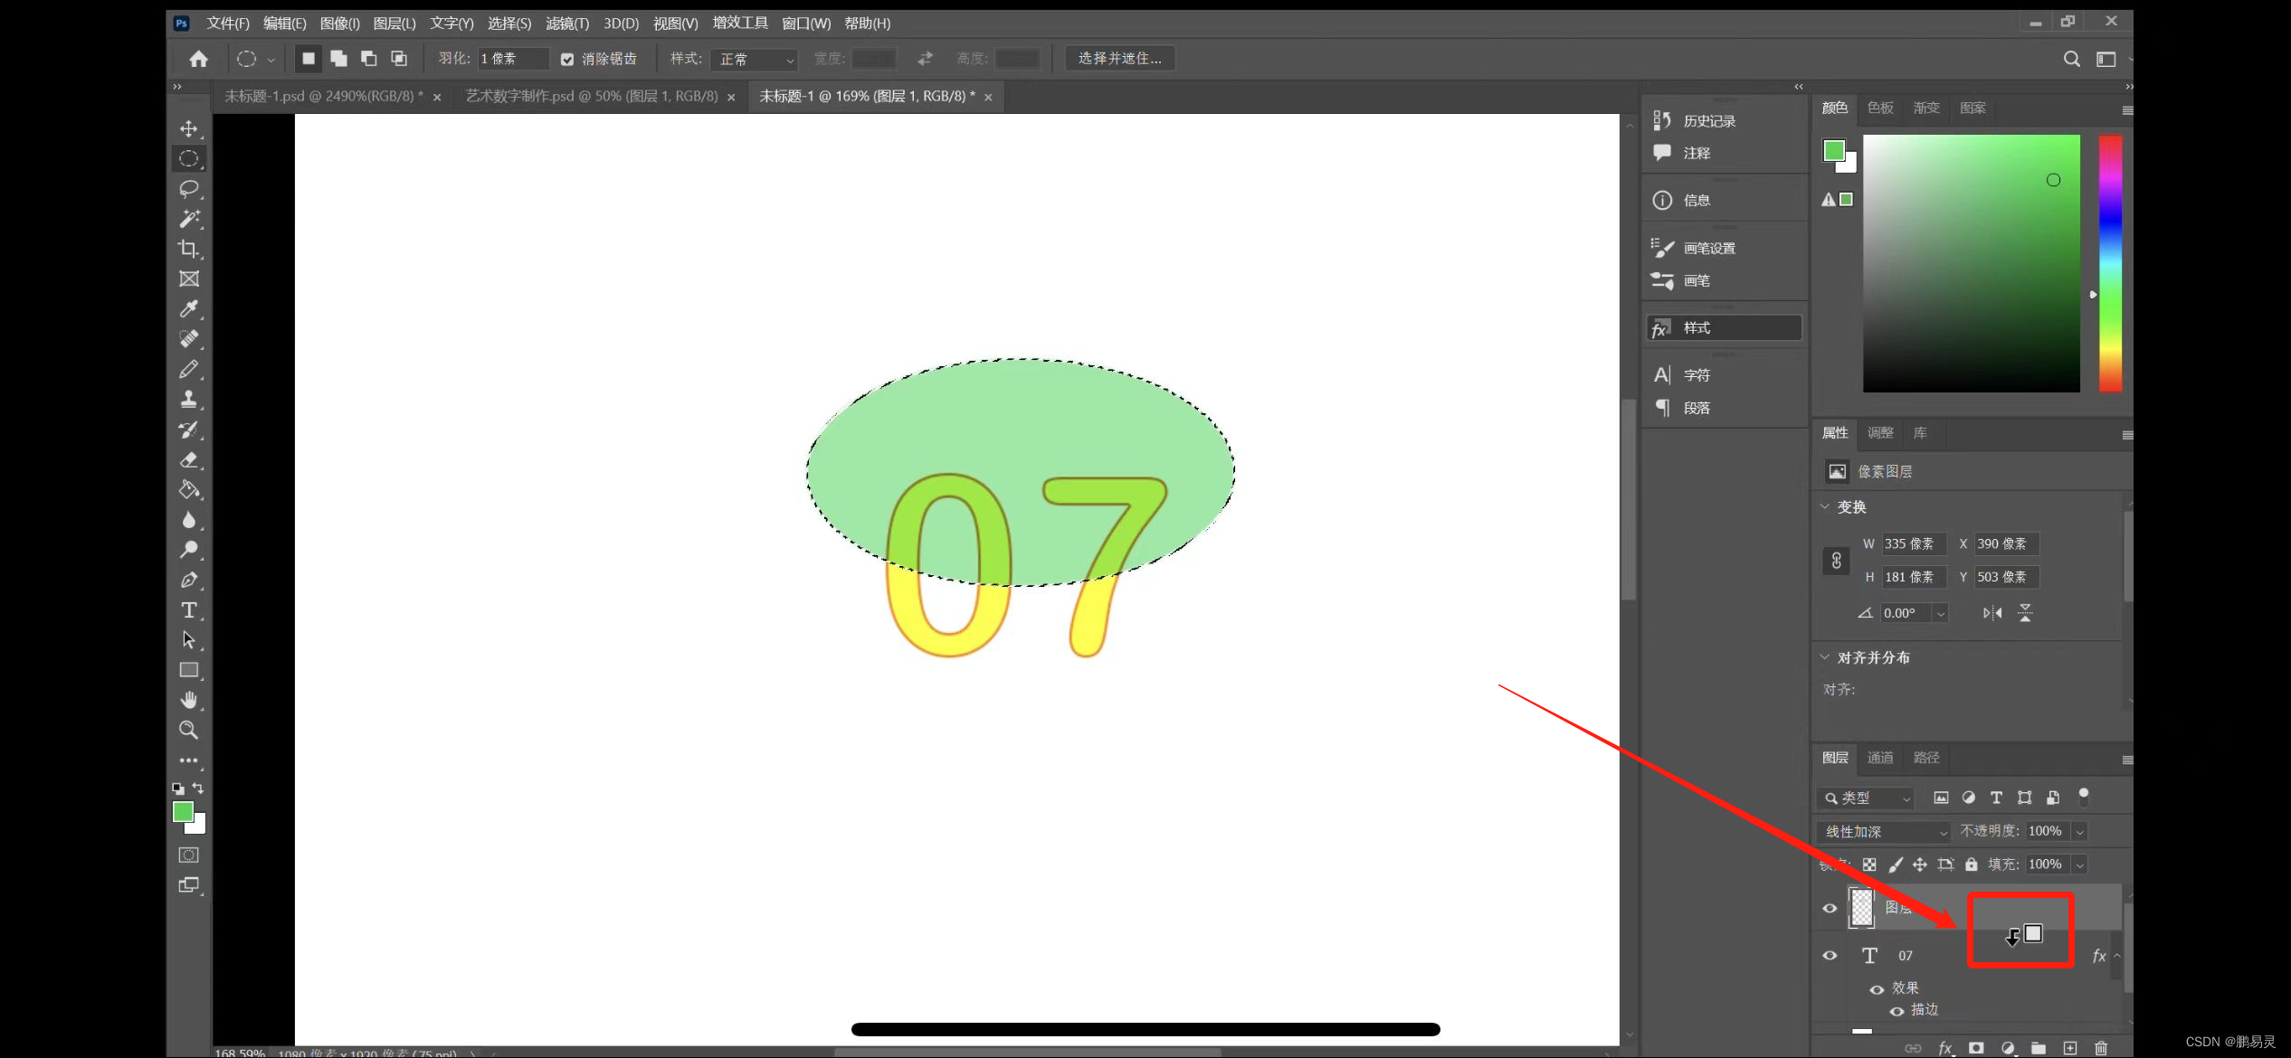The height and width of the screenshot is (1058, 2291).
Task: Select the Healing Brush tool
Action: 188,338
